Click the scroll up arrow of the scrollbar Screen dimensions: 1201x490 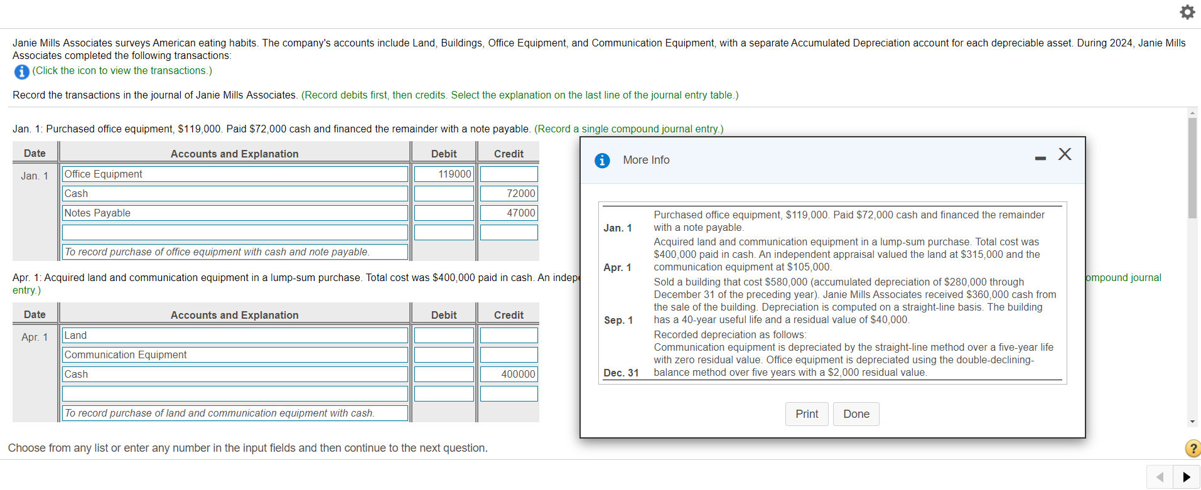[1192, 113]
